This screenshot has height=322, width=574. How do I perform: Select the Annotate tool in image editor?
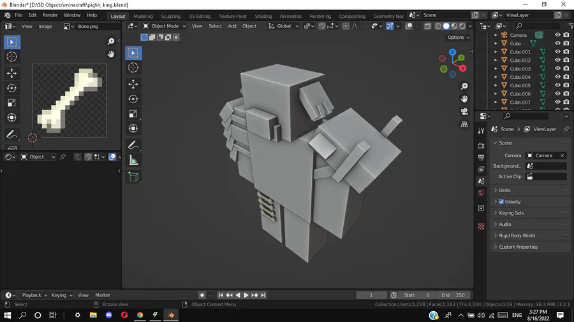[11, 134]
